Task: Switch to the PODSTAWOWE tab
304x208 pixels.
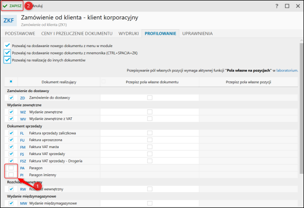Action: pos(20,34)
